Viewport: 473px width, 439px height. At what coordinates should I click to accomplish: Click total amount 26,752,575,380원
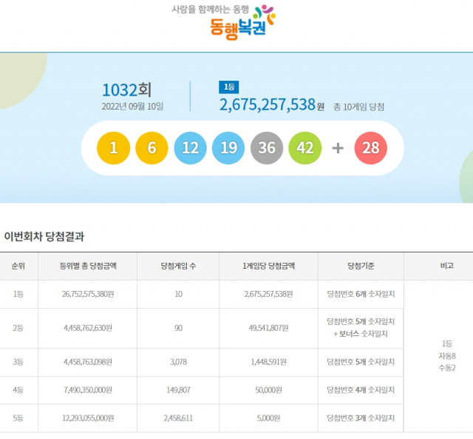pyautogui.click(x=88, y=294)
